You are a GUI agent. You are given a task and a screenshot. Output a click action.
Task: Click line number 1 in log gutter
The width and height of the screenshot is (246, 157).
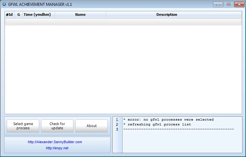tap(117, 120)
